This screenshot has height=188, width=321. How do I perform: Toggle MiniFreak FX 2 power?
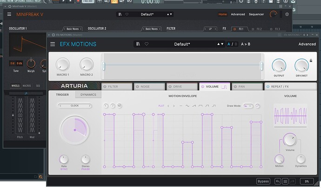pyautogui.click(x=253, y=29)
